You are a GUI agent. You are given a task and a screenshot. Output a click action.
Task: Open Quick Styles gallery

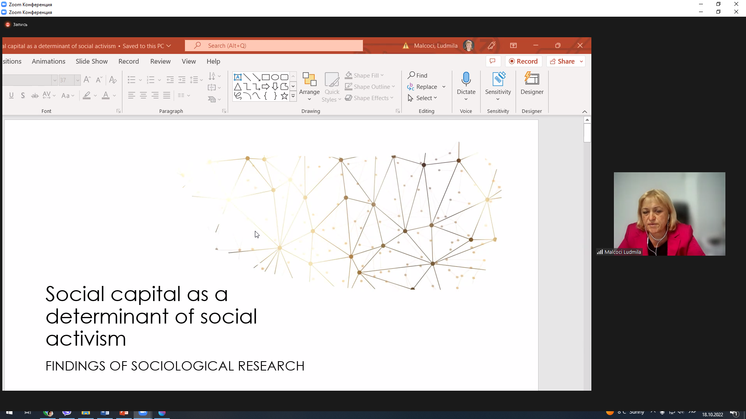point(332,87)
